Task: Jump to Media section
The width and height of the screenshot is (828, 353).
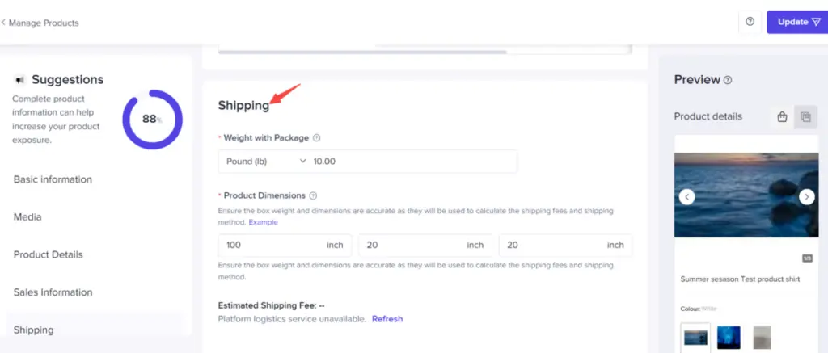Action: (27, 217)
